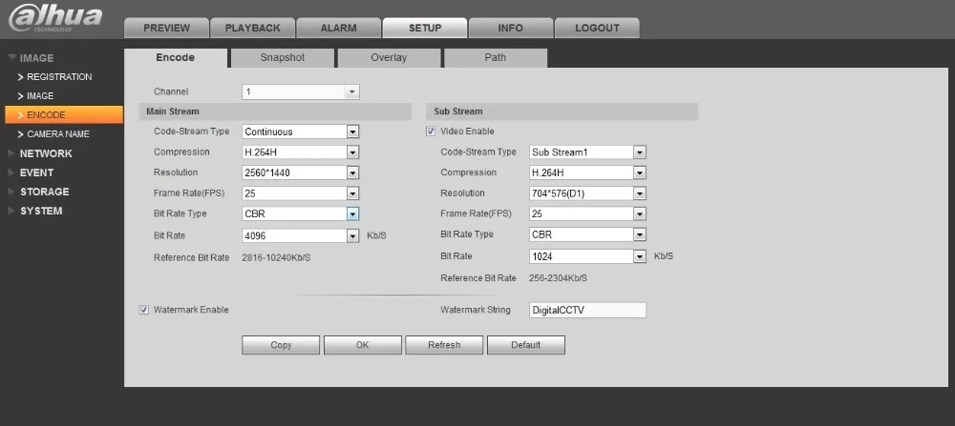Image resolution: width=955 pixels, height=426 pixels.
Task: Open Main Stream Bit Rate 4096 dropdown
Action: point(301,235)
